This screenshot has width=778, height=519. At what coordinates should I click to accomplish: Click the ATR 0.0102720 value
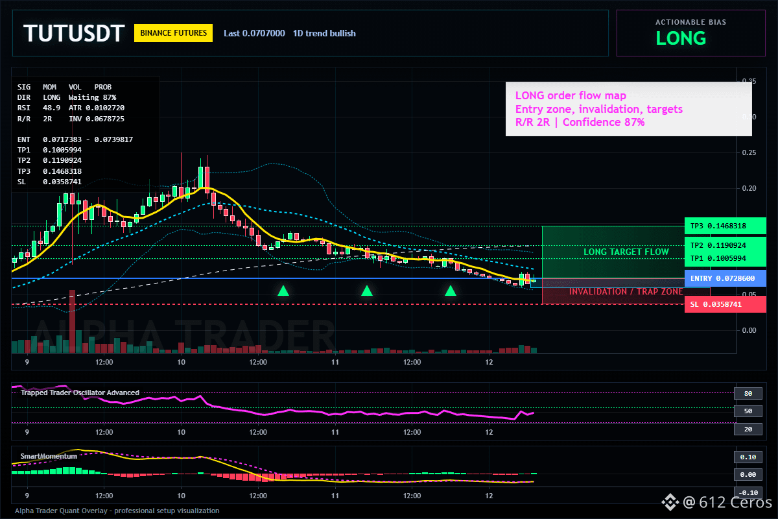click(96, 107)
